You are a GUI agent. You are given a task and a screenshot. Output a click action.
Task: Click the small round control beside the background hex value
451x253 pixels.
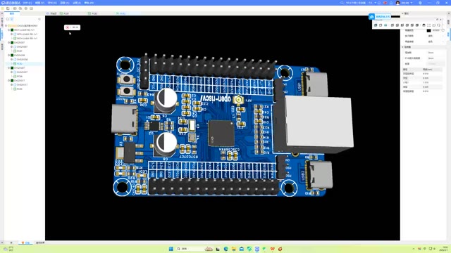443,30
